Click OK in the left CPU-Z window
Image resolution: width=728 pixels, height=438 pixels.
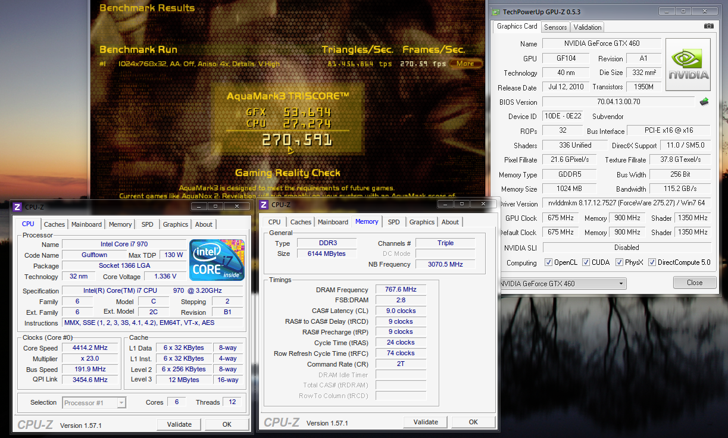click(x=227, y=424)
